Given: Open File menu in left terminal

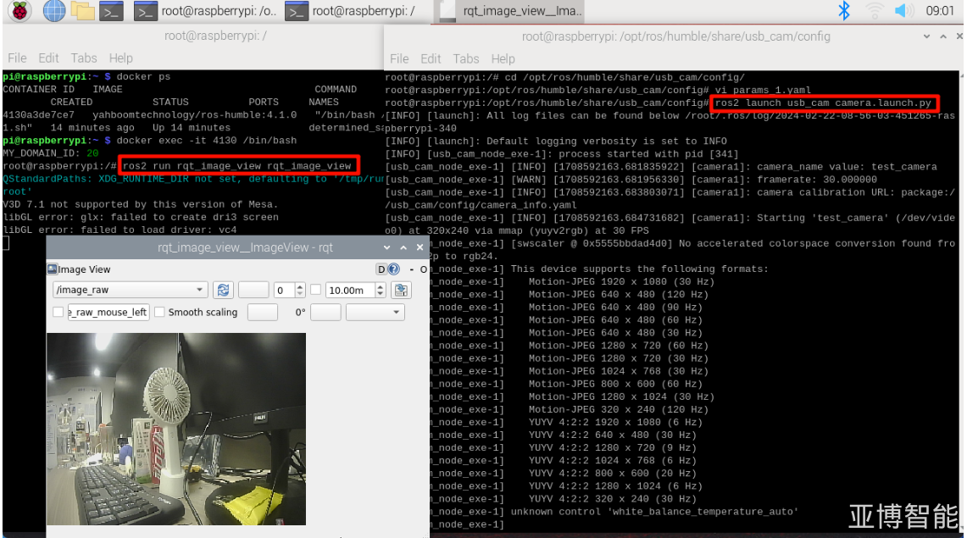Looking at the screenshot, I should 17,58.
